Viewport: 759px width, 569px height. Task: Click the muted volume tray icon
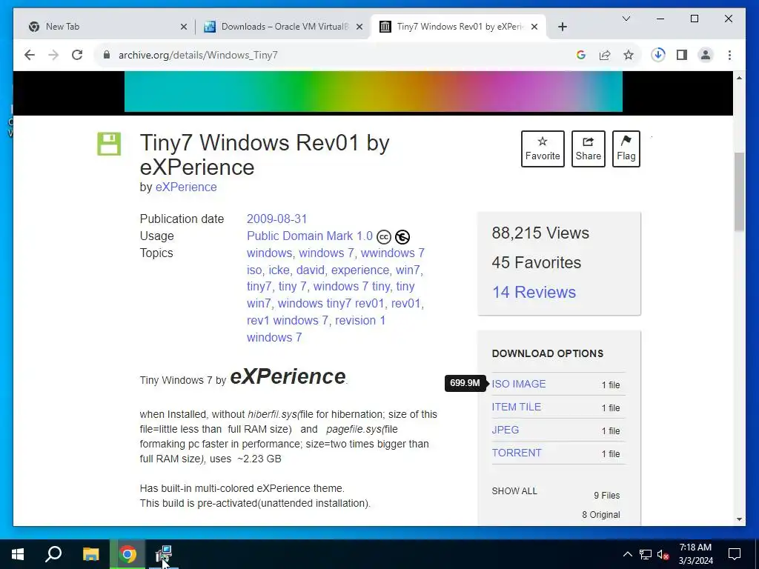[x=663, y=554]
